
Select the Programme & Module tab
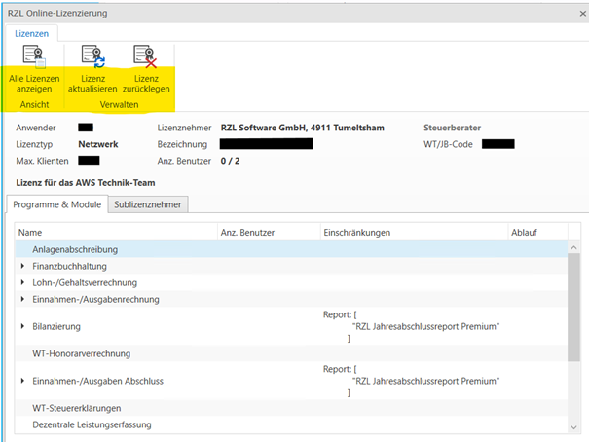click(x=55, y=203)
